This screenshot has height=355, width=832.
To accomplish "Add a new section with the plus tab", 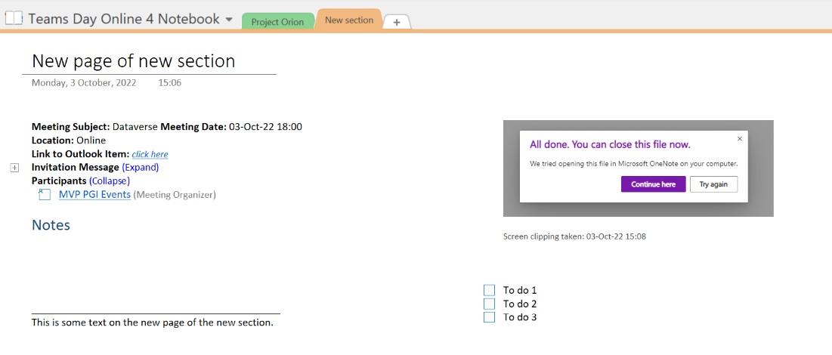I will [x=397, y=23].
